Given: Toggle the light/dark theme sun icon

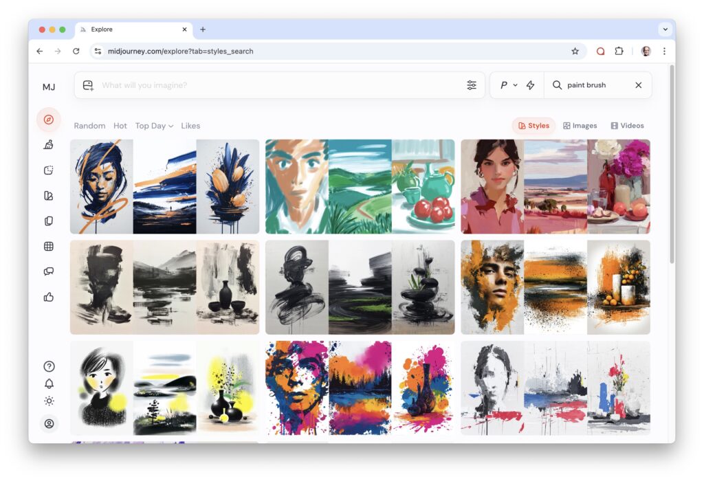Looking at the screenshot, I should coord(49,401).
